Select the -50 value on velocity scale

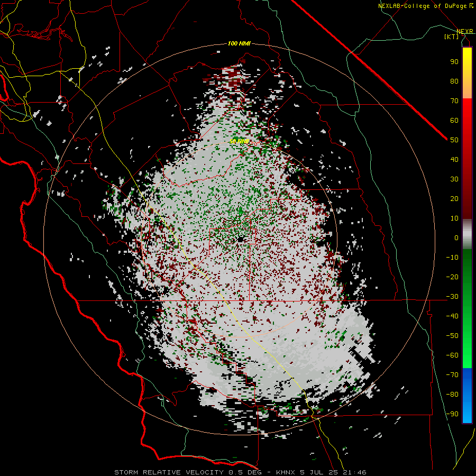coord(452,335)
